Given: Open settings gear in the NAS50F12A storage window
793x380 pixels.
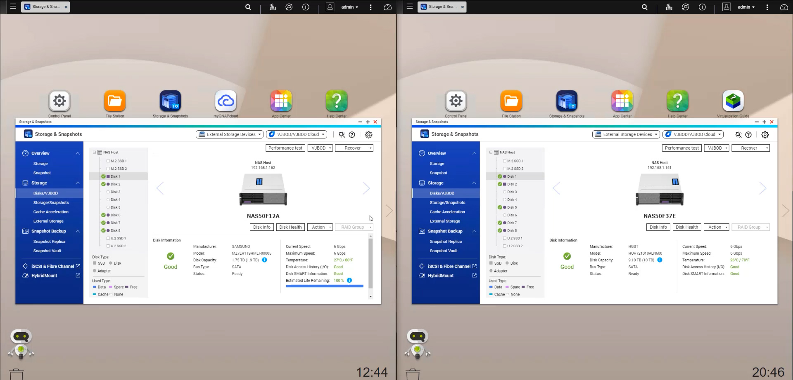Looking at the screenshot, I should [x=368, y=135].
